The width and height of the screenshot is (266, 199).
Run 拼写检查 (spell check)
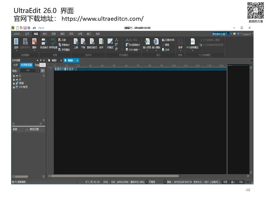[53, 44]
